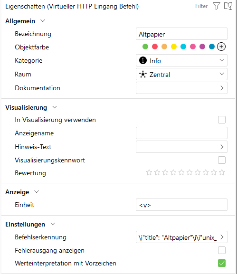The width and height of the screenshot is (237, 274).
Task: Set Bewertung to the first star
Action: (x=149, y=172)
